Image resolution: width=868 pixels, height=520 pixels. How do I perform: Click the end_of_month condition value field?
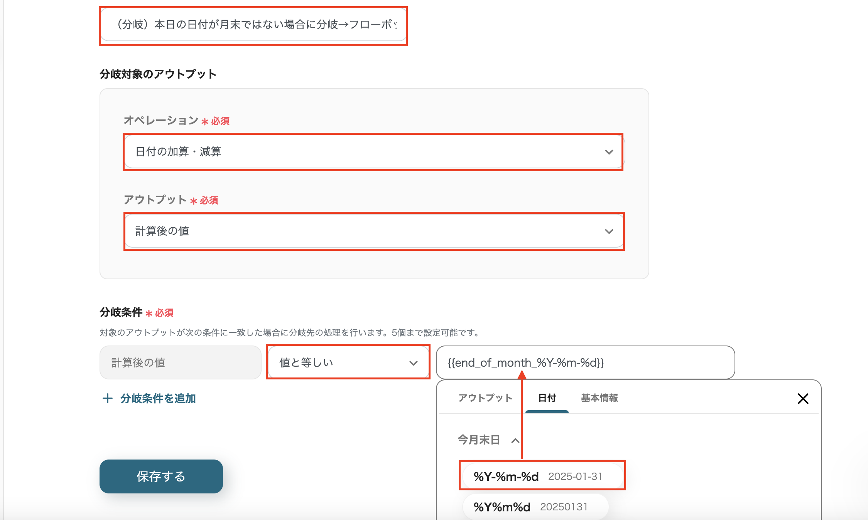[585, 362]
